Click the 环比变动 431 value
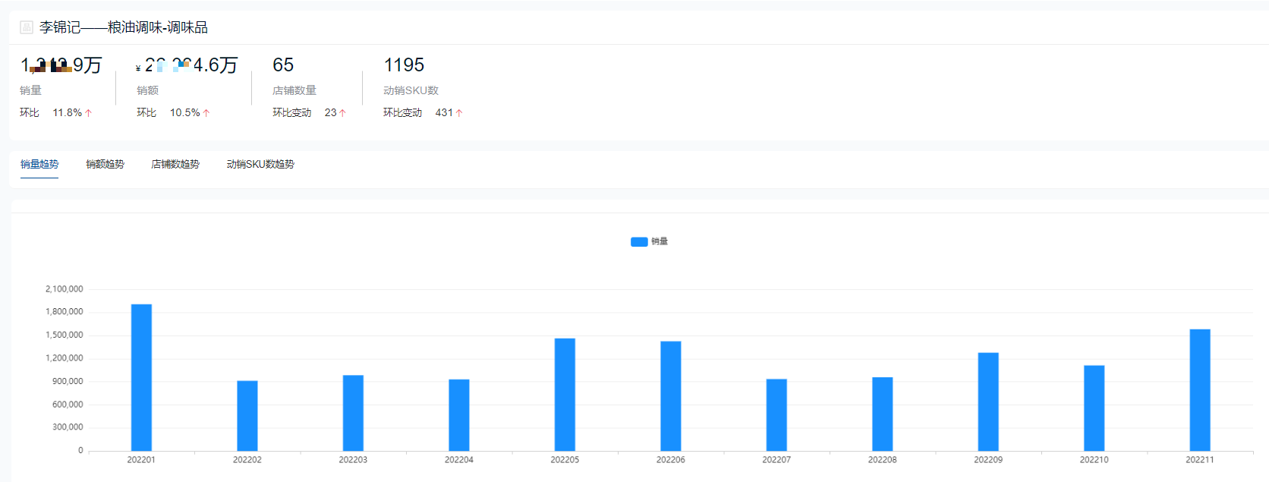 pos(444,112)
